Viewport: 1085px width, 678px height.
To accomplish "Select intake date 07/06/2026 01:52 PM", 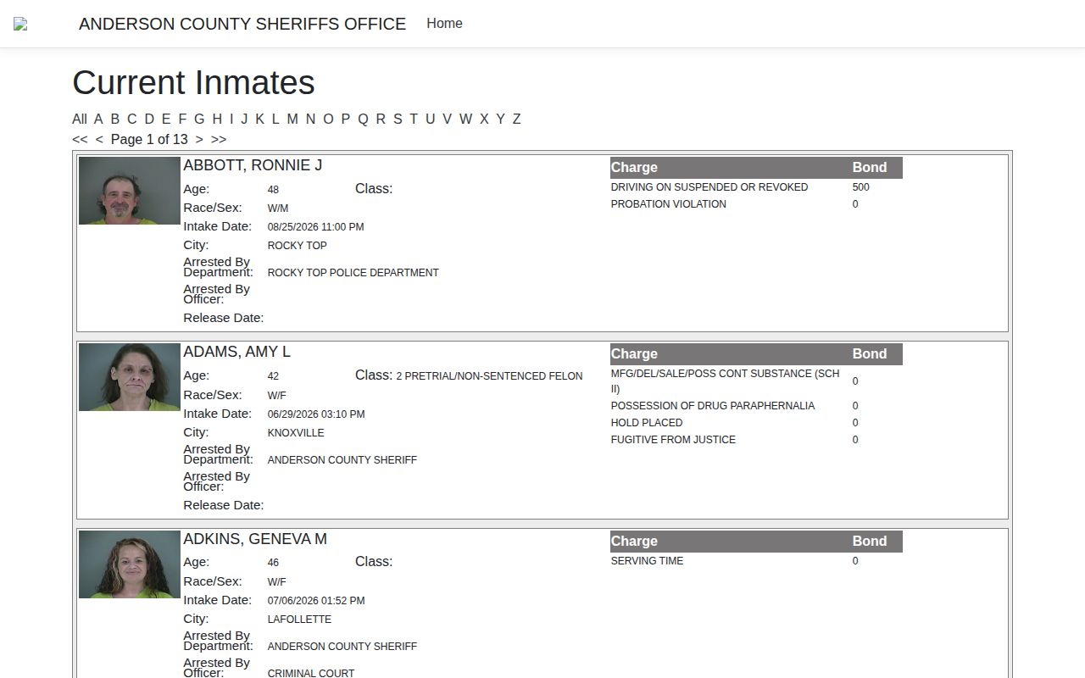I will tap(316, 601).
